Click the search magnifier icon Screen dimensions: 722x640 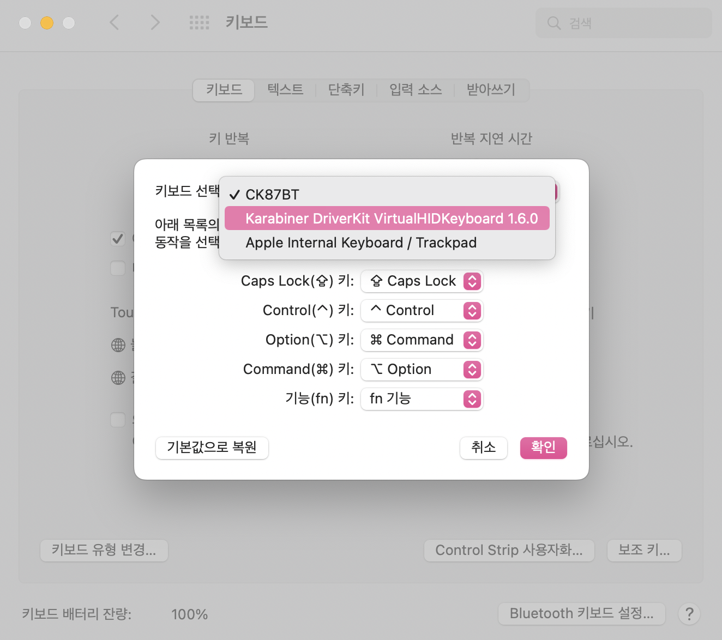tap(554, 23)
